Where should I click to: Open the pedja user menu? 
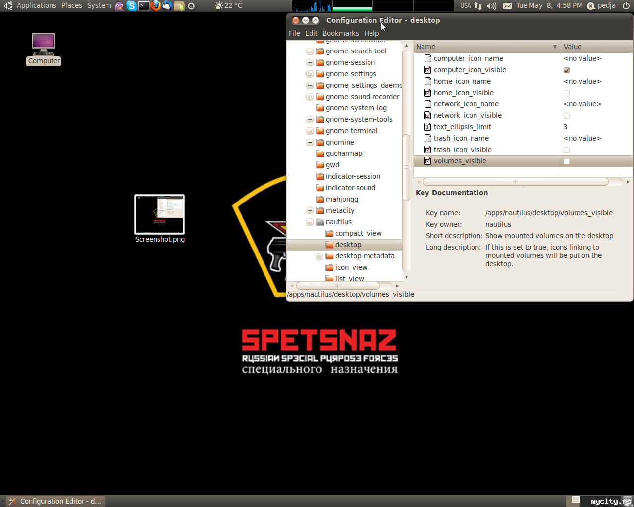(x=601, y=6)
